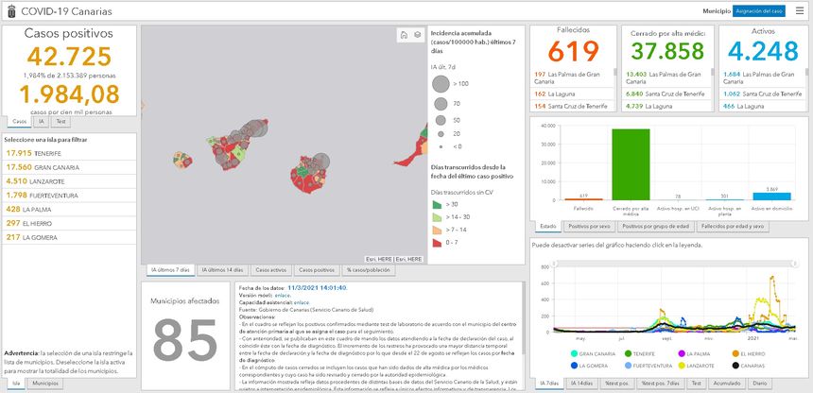The image size is (813, 393).
Task: Switch to Municipios tab
Action: pos(43,384)
